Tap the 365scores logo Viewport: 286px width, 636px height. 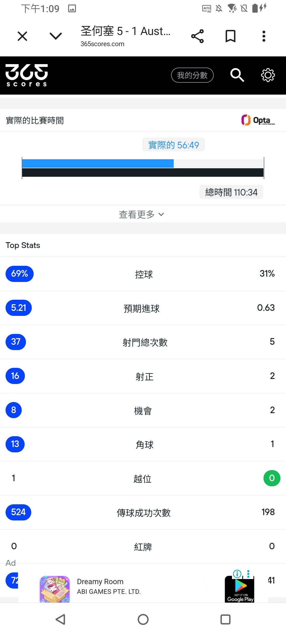point(26,75)
